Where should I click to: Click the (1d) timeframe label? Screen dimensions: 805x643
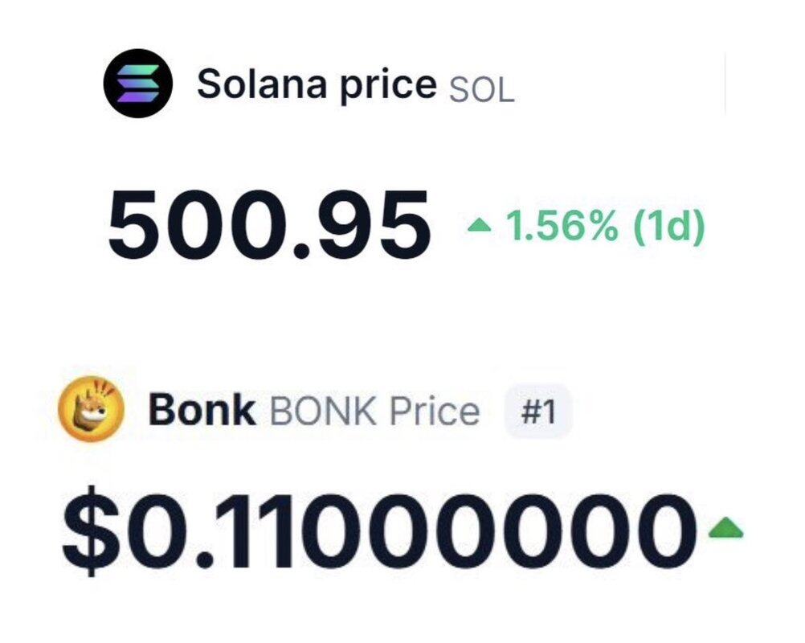pos(668,227)
